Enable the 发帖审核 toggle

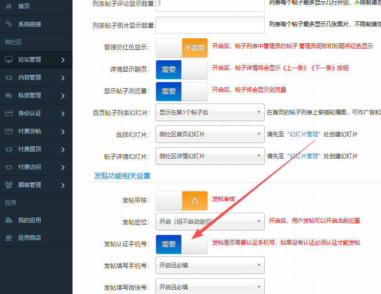(182, 201)
